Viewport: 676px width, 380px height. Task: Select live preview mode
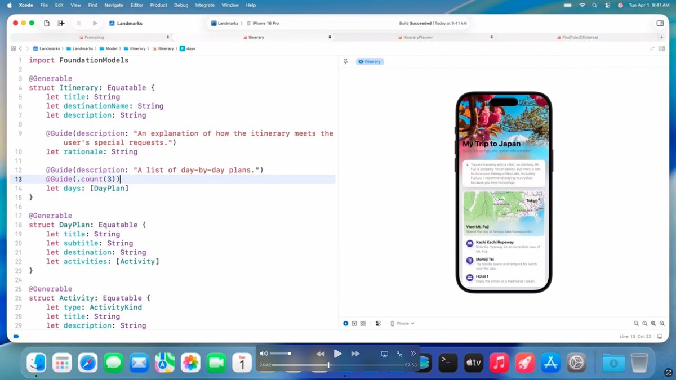pos(346,323)
